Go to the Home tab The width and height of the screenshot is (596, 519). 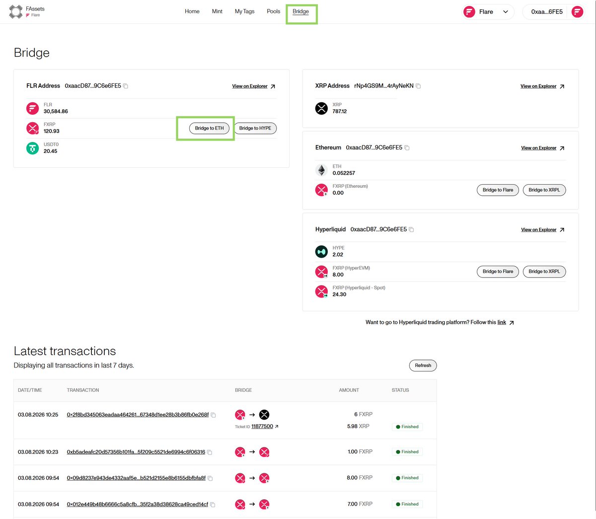point(192,11)
